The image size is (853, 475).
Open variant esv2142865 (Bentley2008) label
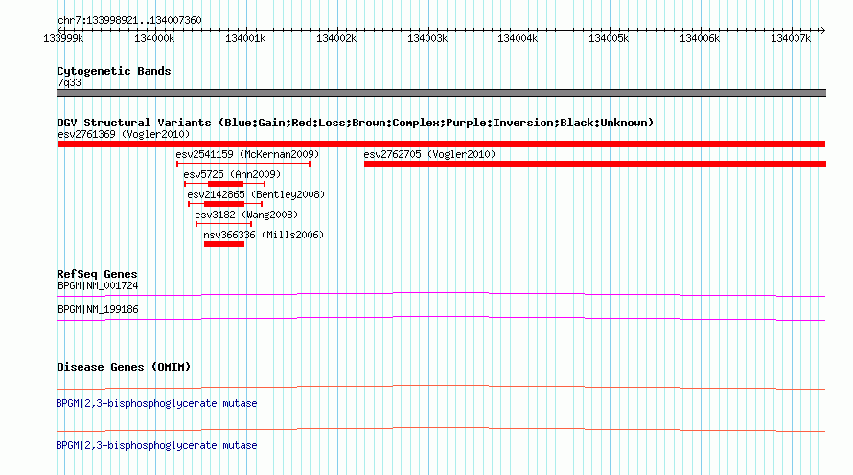256,194
